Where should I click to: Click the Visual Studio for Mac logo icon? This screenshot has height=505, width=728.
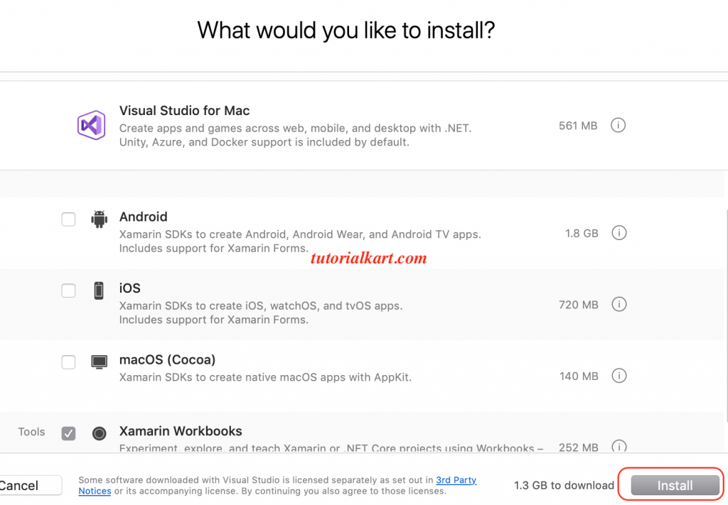[91, 126]
